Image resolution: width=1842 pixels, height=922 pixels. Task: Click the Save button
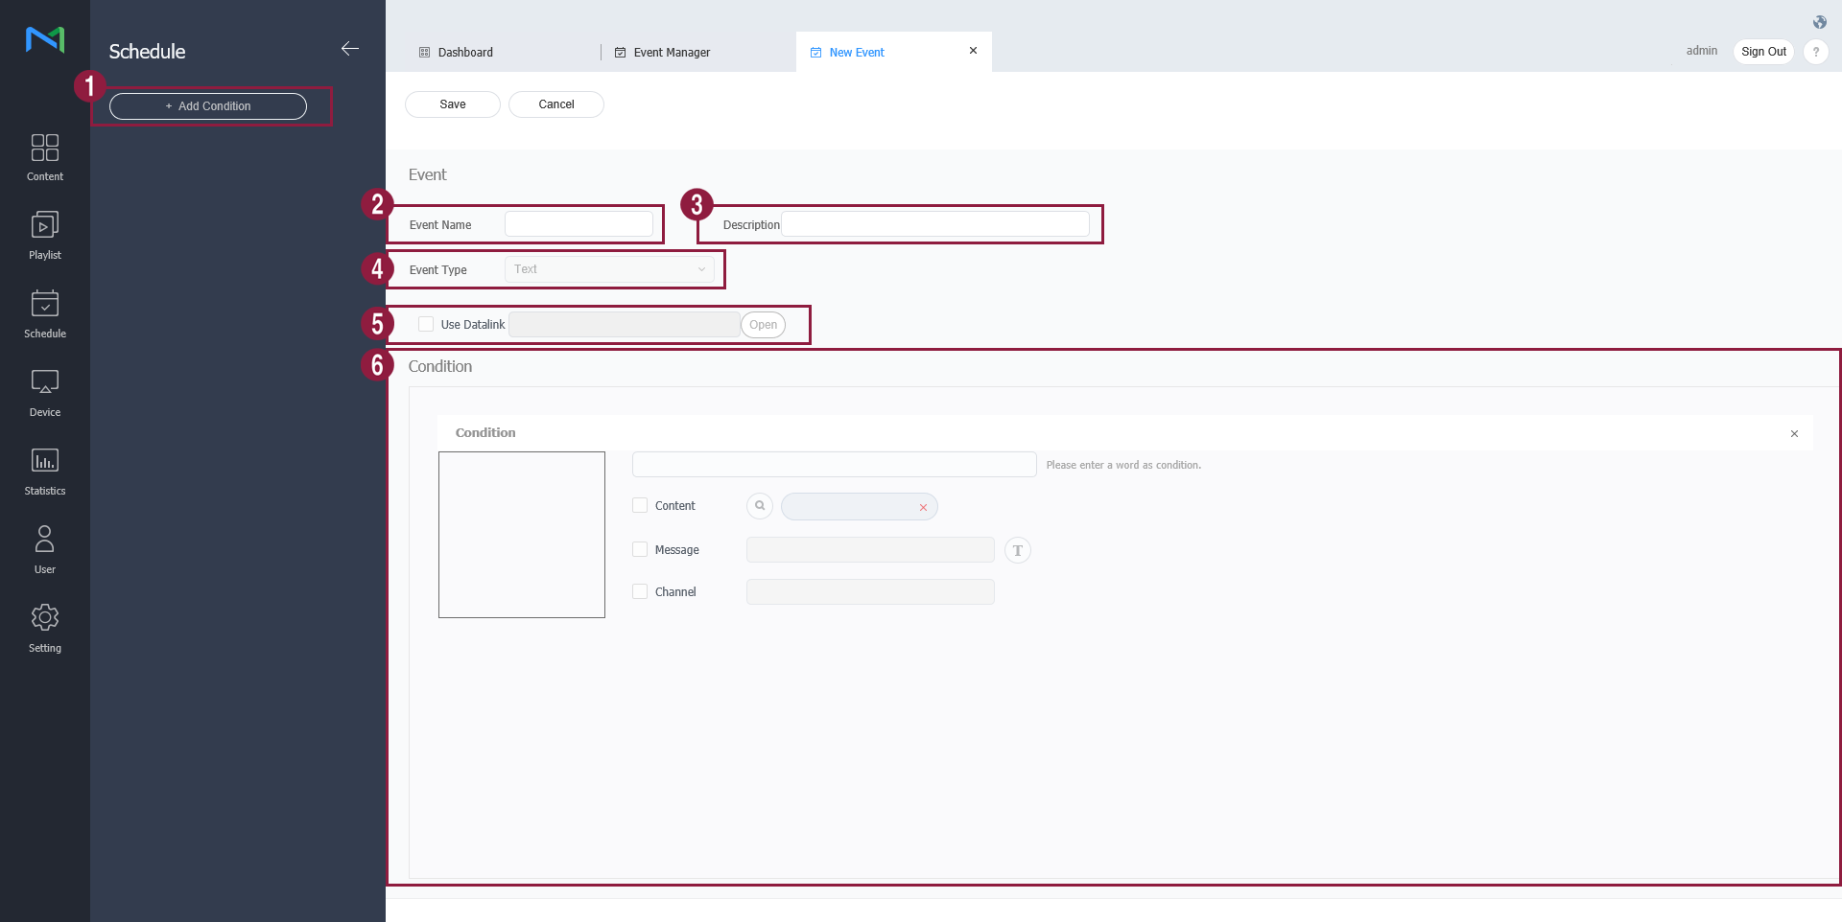pyautogui.click(x=453, y=104)
